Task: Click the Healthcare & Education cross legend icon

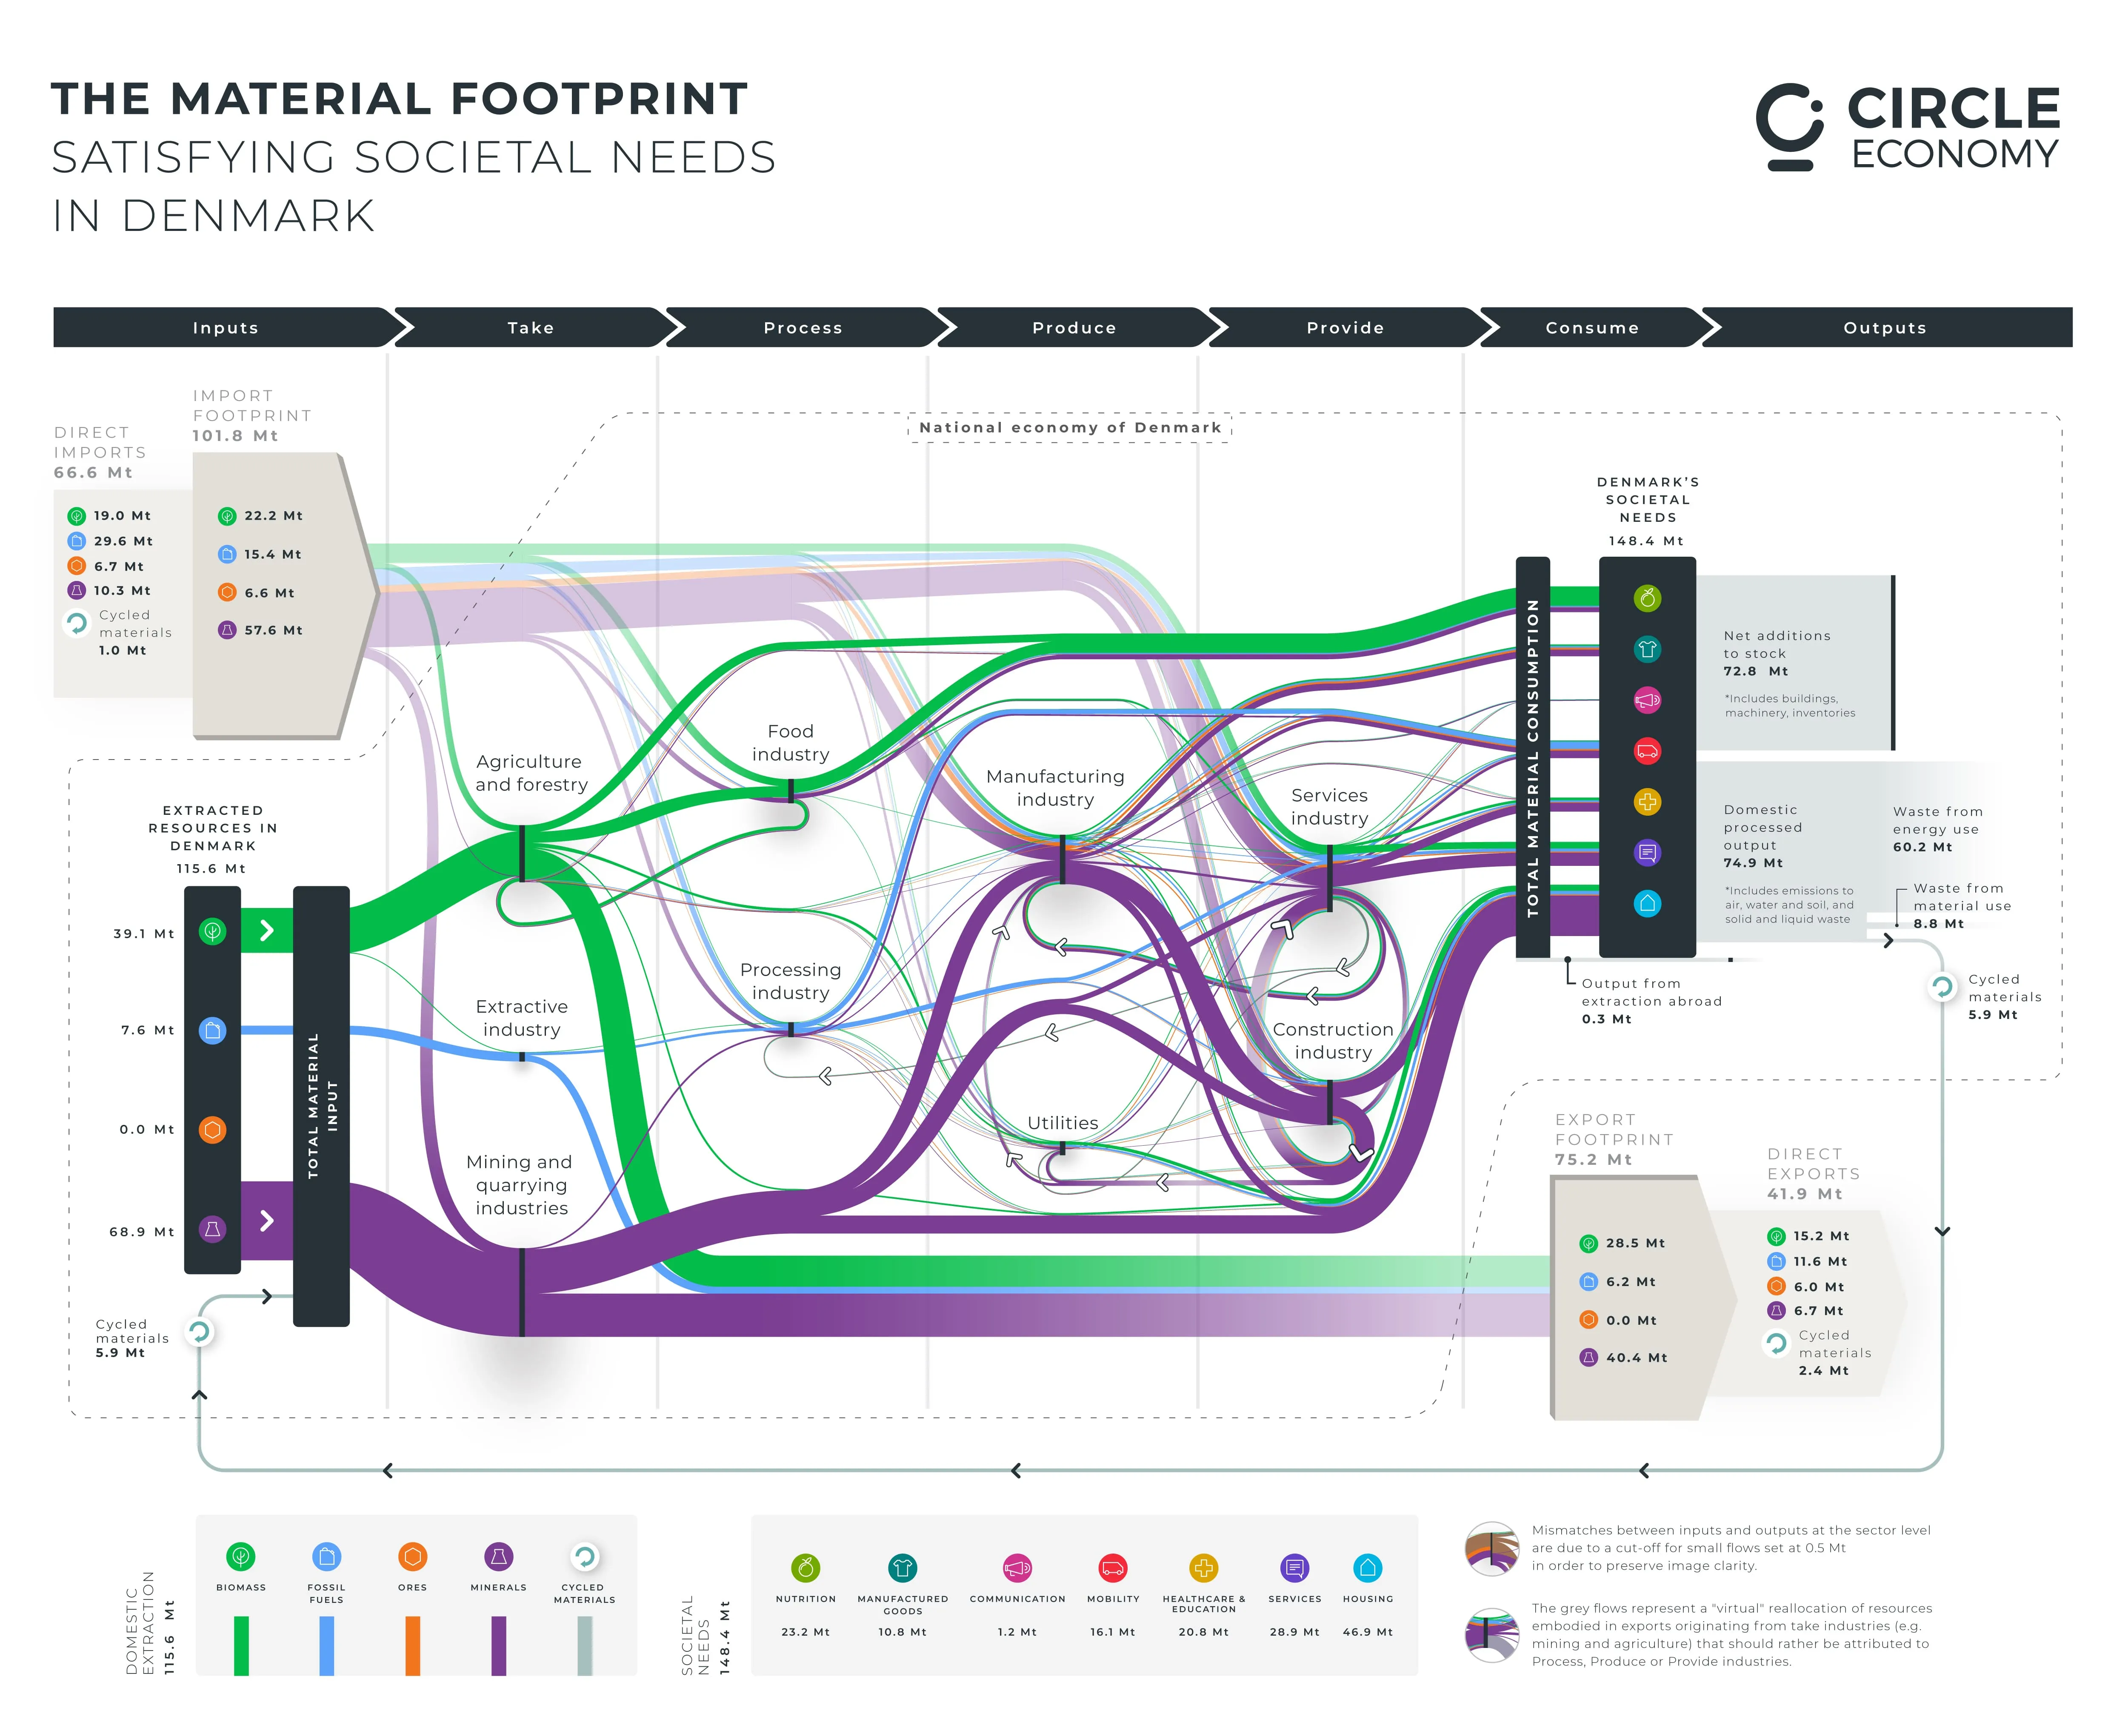Action: 1203,1568
